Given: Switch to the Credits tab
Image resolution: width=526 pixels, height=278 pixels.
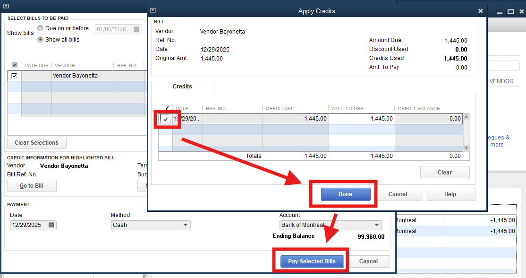Looking at the screenshot, I should pyautogui.click(x=182, y=87).
